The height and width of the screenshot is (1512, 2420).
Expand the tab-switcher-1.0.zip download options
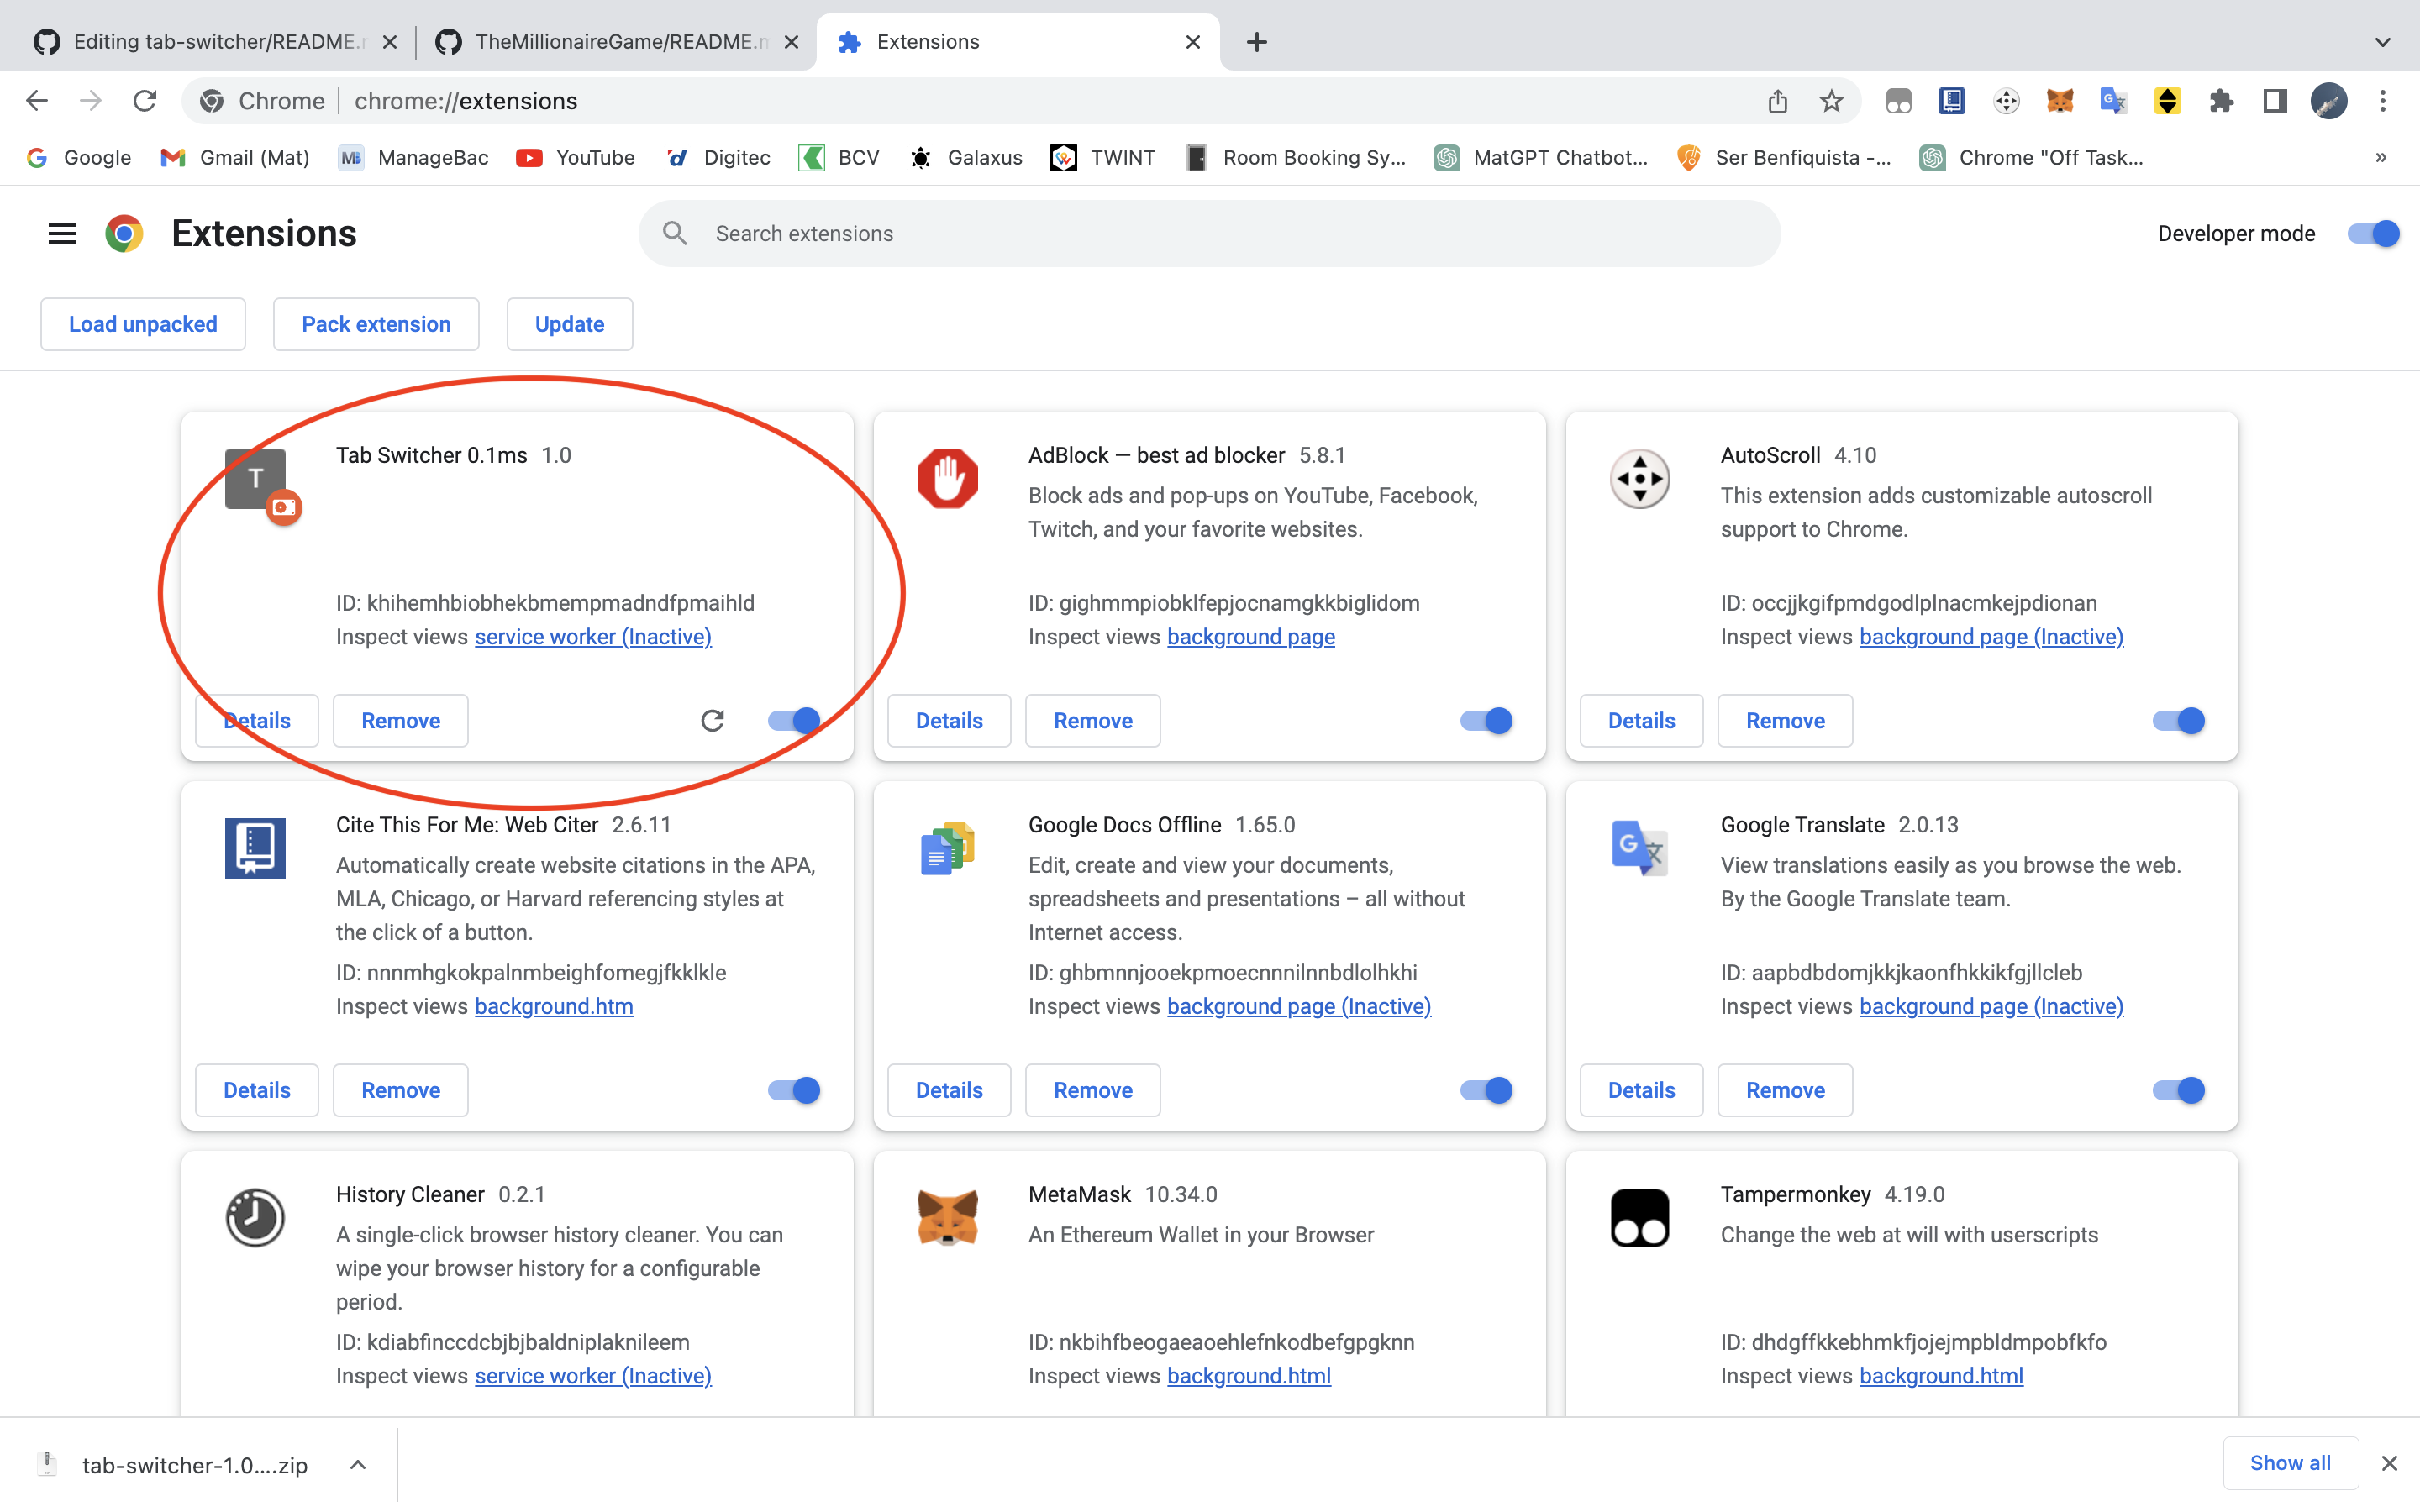pyautogui.click(x=356, y=1464)
